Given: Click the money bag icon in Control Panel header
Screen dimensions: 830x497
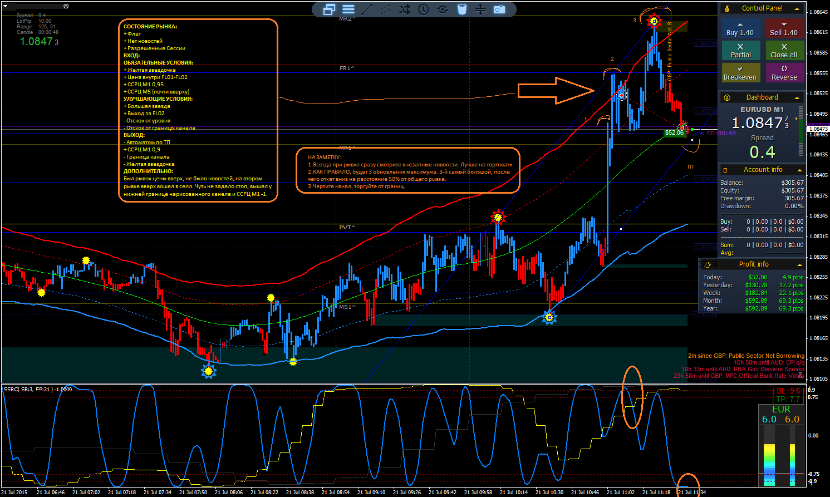Looking at the screenshot, I should [727, 8].
